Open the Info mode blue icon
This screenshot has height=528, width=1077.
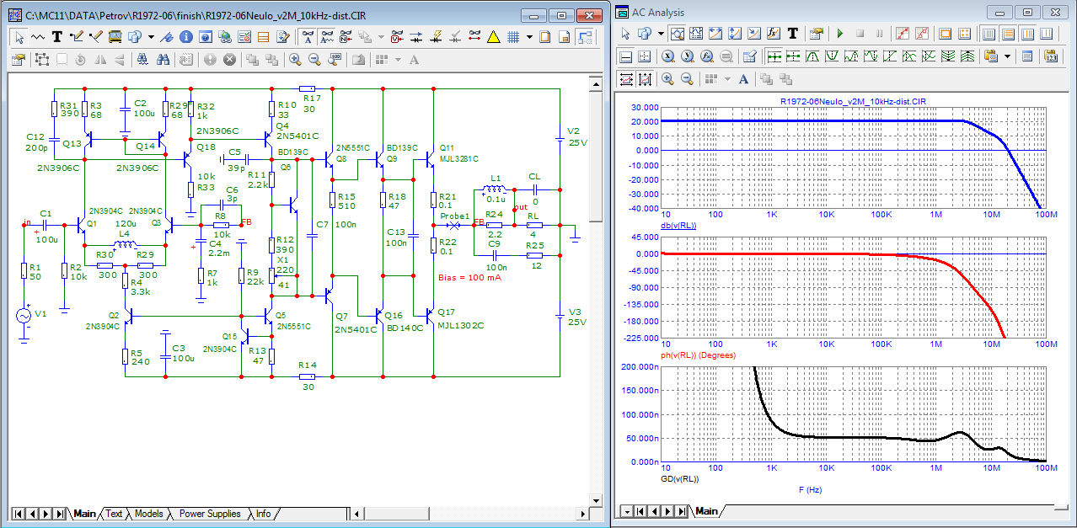coord(185,37)
